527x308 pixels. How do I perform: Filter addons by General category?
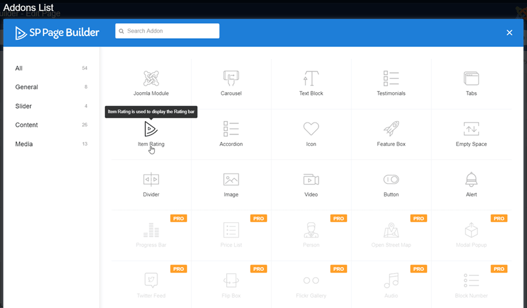coord(27,87)
